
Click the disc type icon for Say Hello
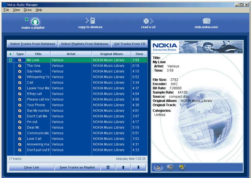click(20, 71)
